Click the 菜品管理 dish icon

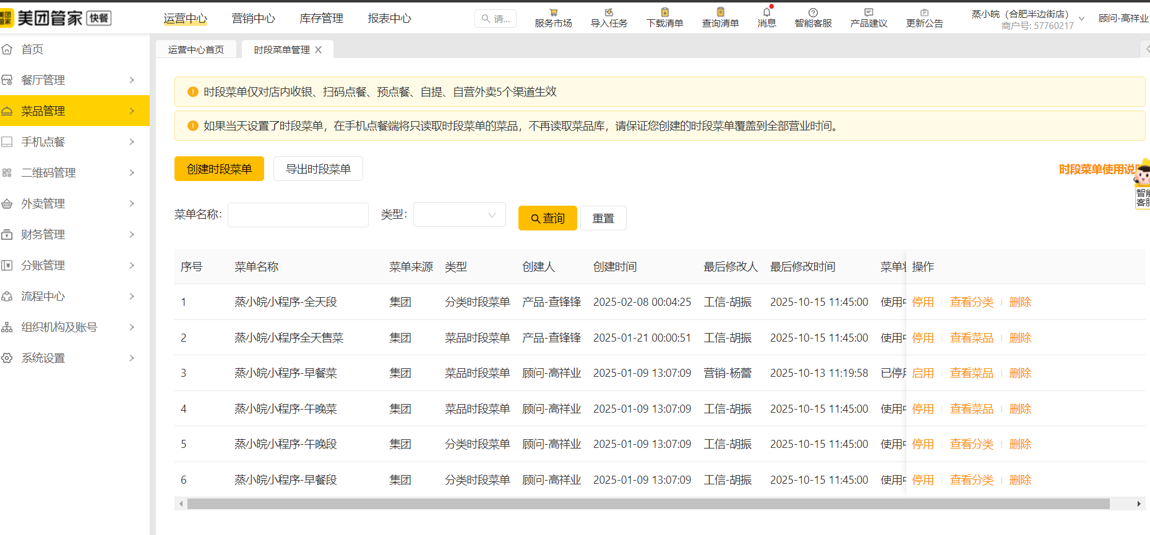click(7, 111)
